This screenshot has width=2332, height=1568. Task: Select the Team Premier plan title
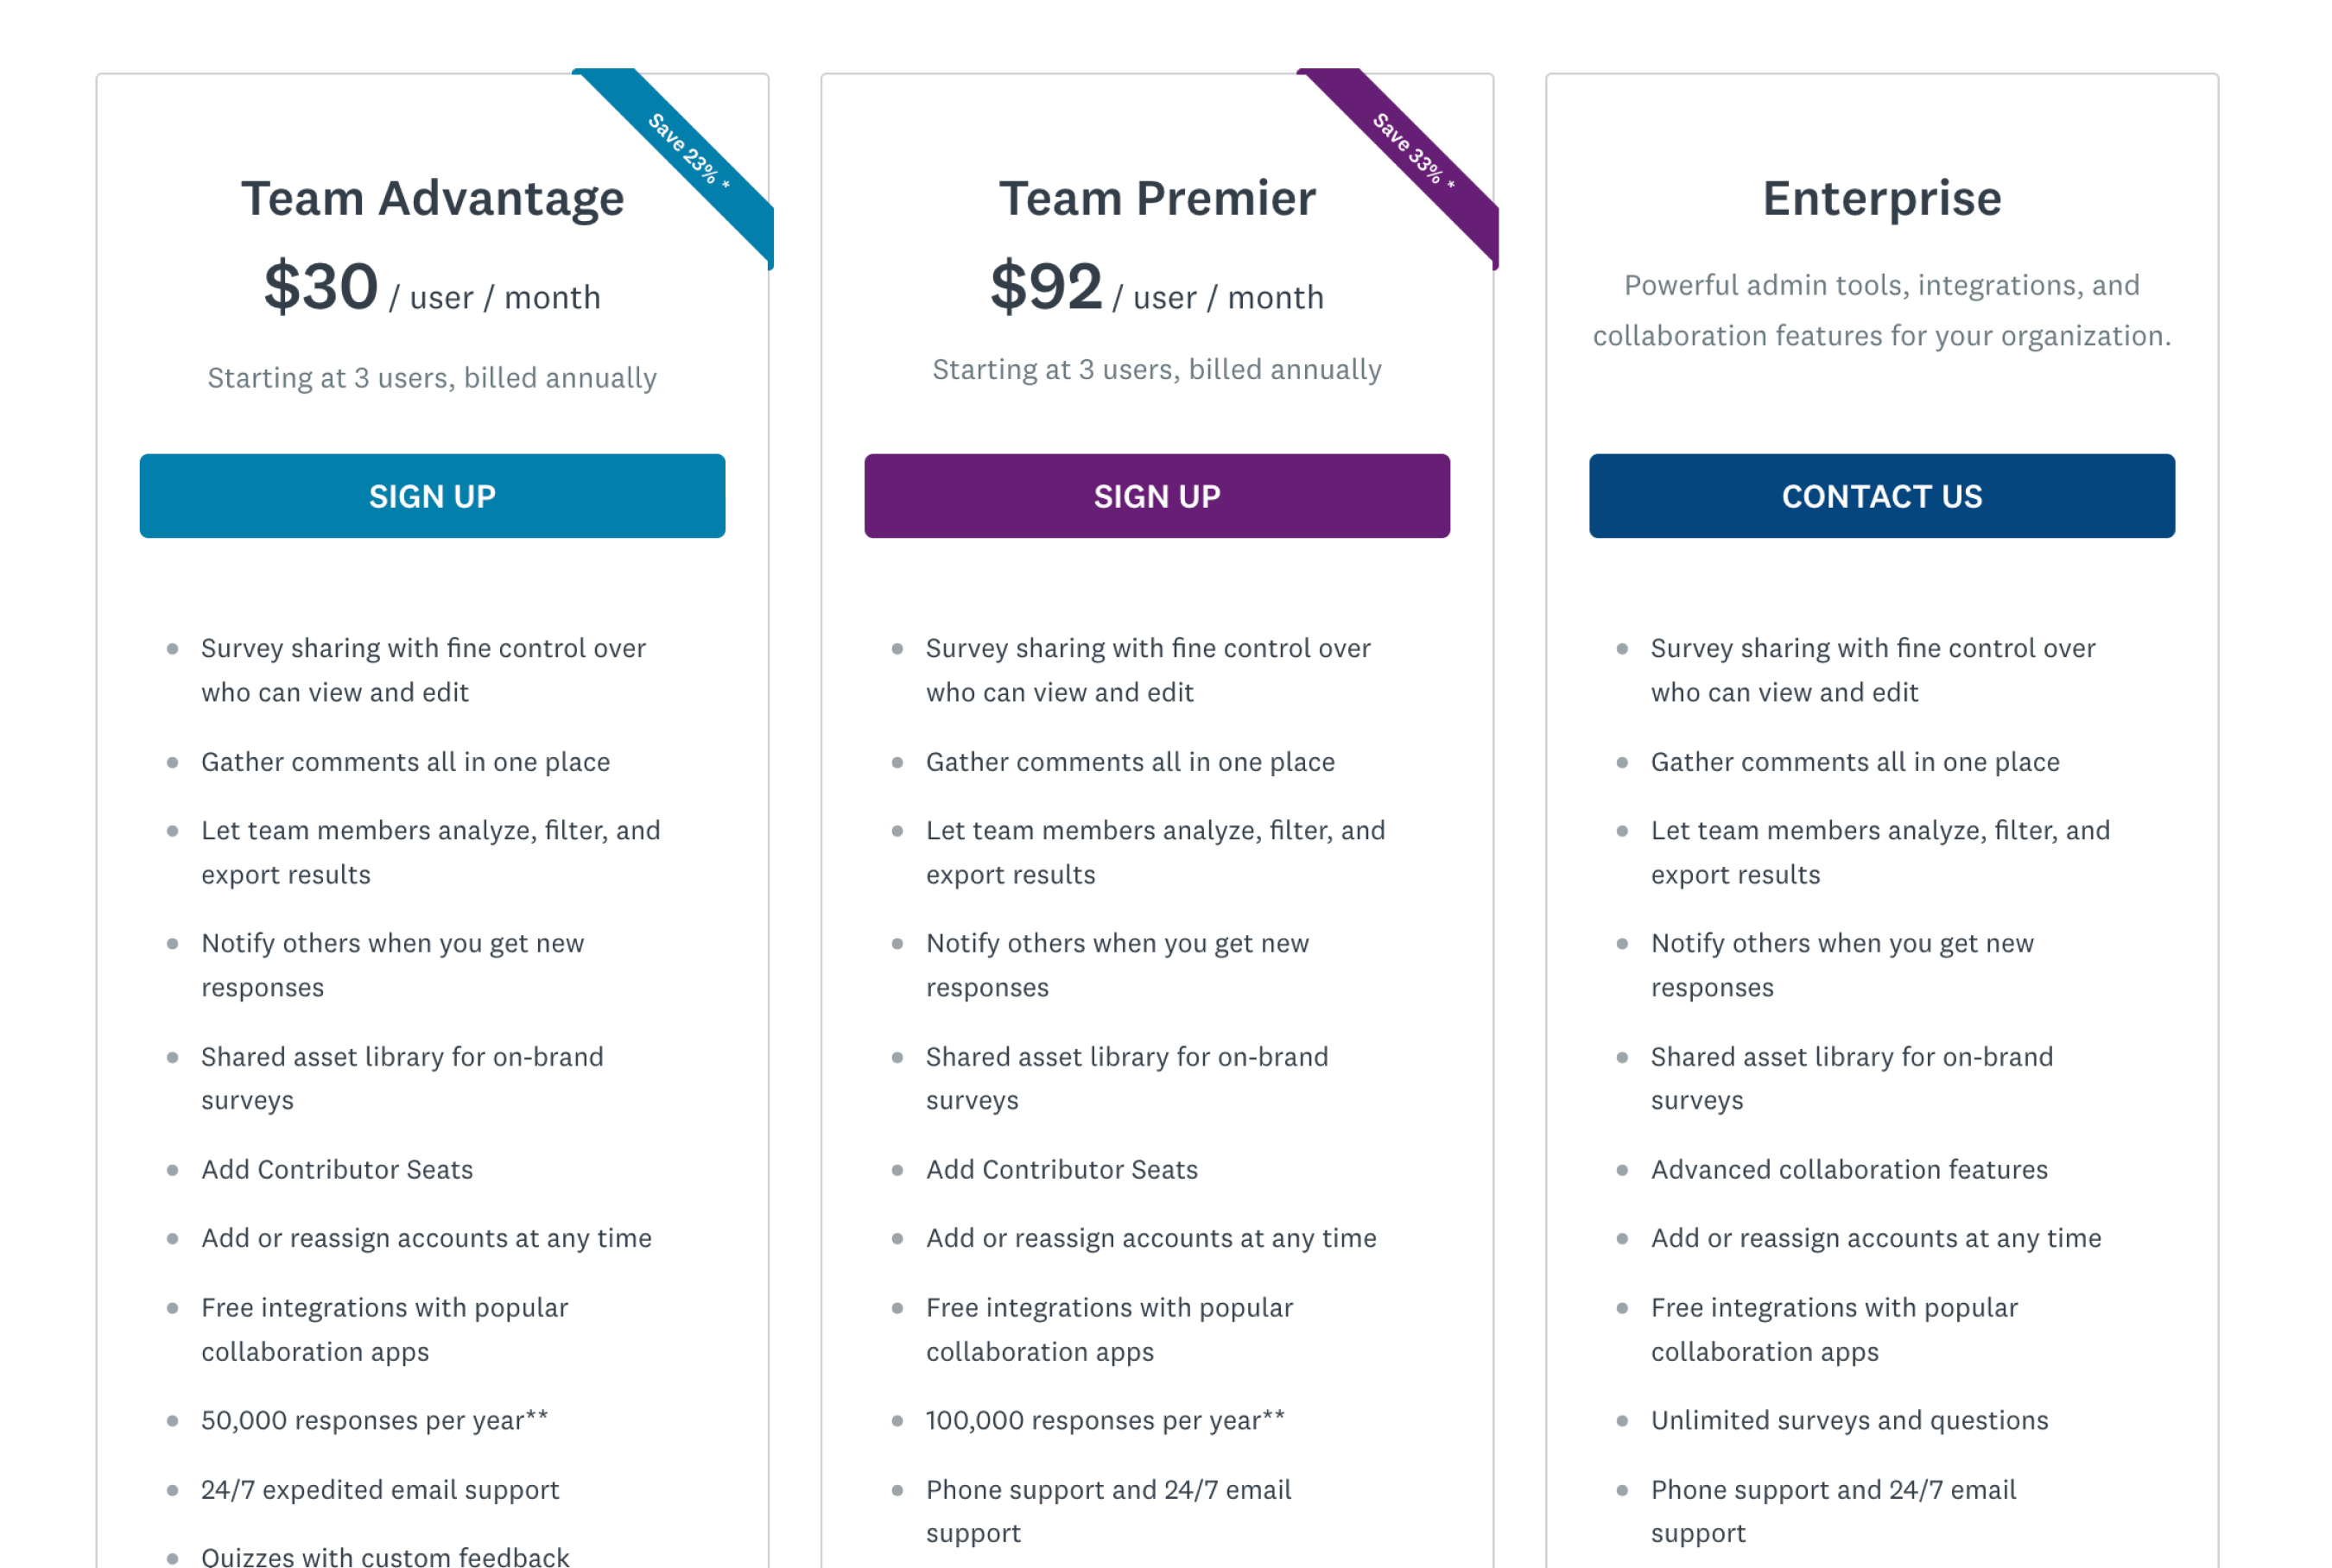(x=1156, y=197)
